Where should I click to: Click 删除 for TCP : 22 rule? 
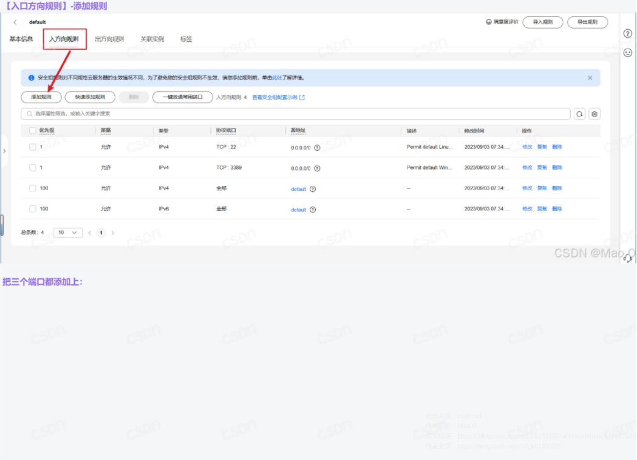coord(557,147)
